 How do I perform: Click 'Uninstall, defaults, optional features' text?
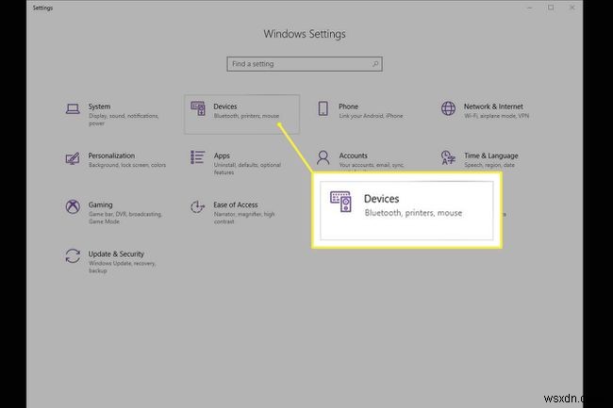(x=247, y=169)
